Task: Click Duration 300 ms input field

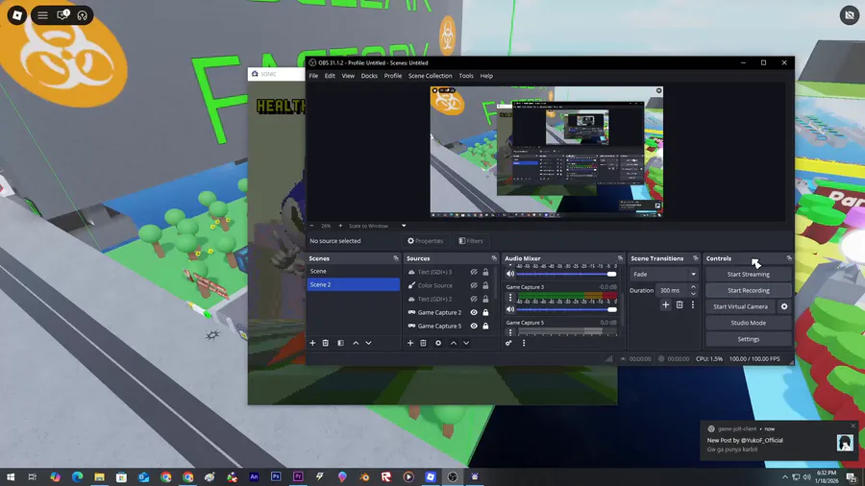Action: [673, 290]
